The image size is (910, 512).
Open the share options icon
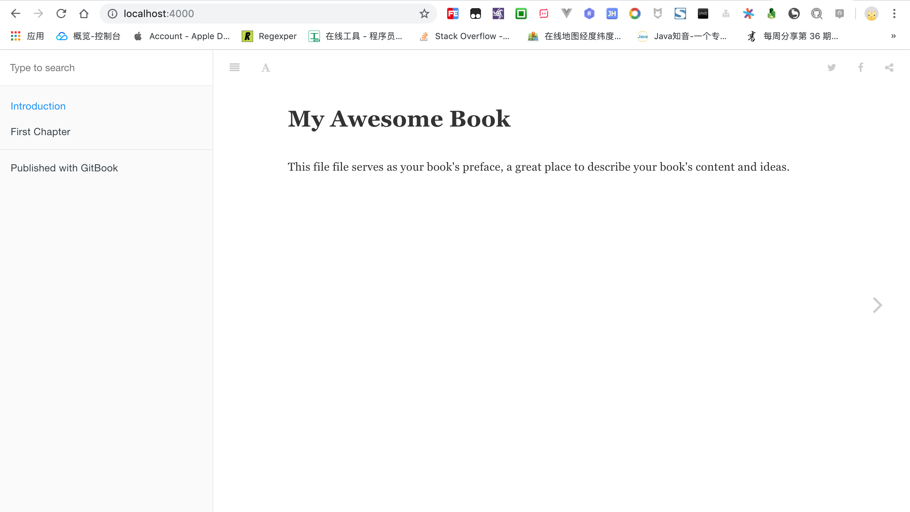[x=889, y=68]
